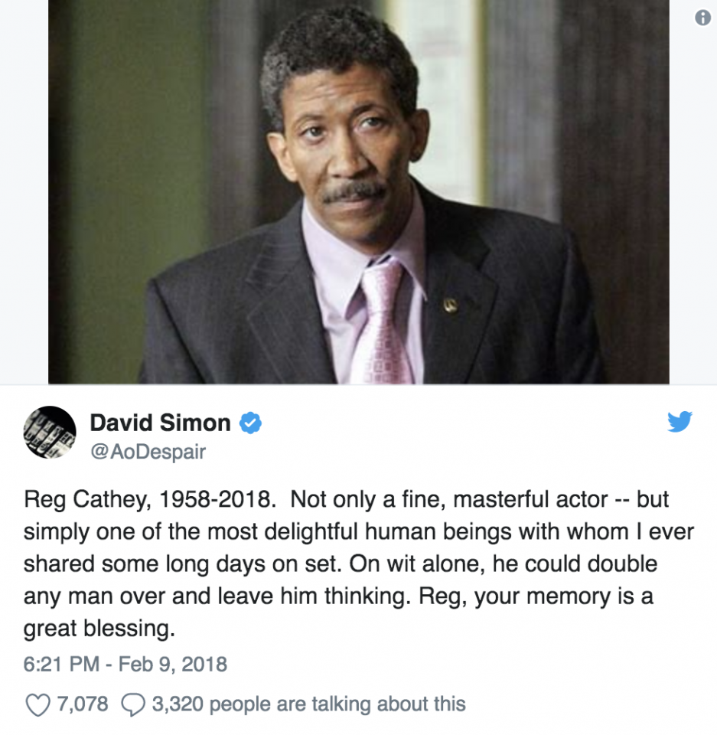Click the pink tie in the photo
The width and height of the screenshot is (717, 735).
click(x=380, y=323)
